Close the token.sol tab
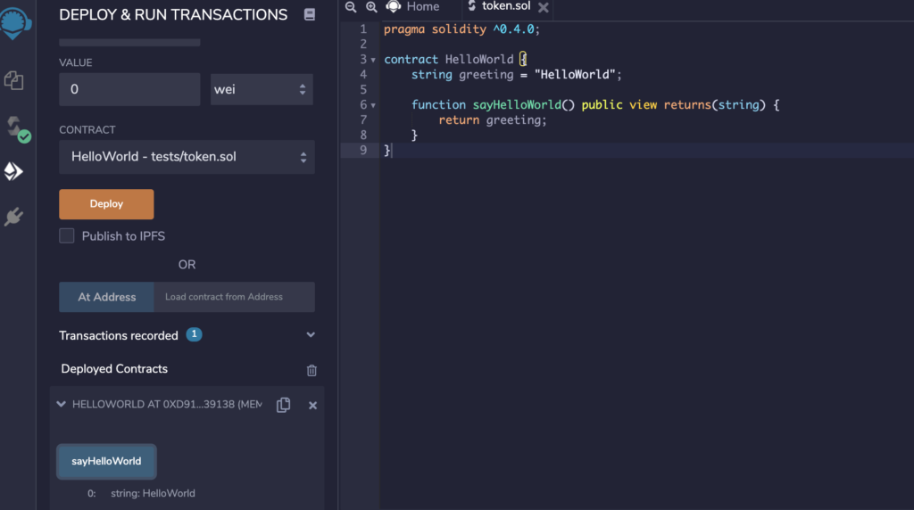 click(544, 7)
